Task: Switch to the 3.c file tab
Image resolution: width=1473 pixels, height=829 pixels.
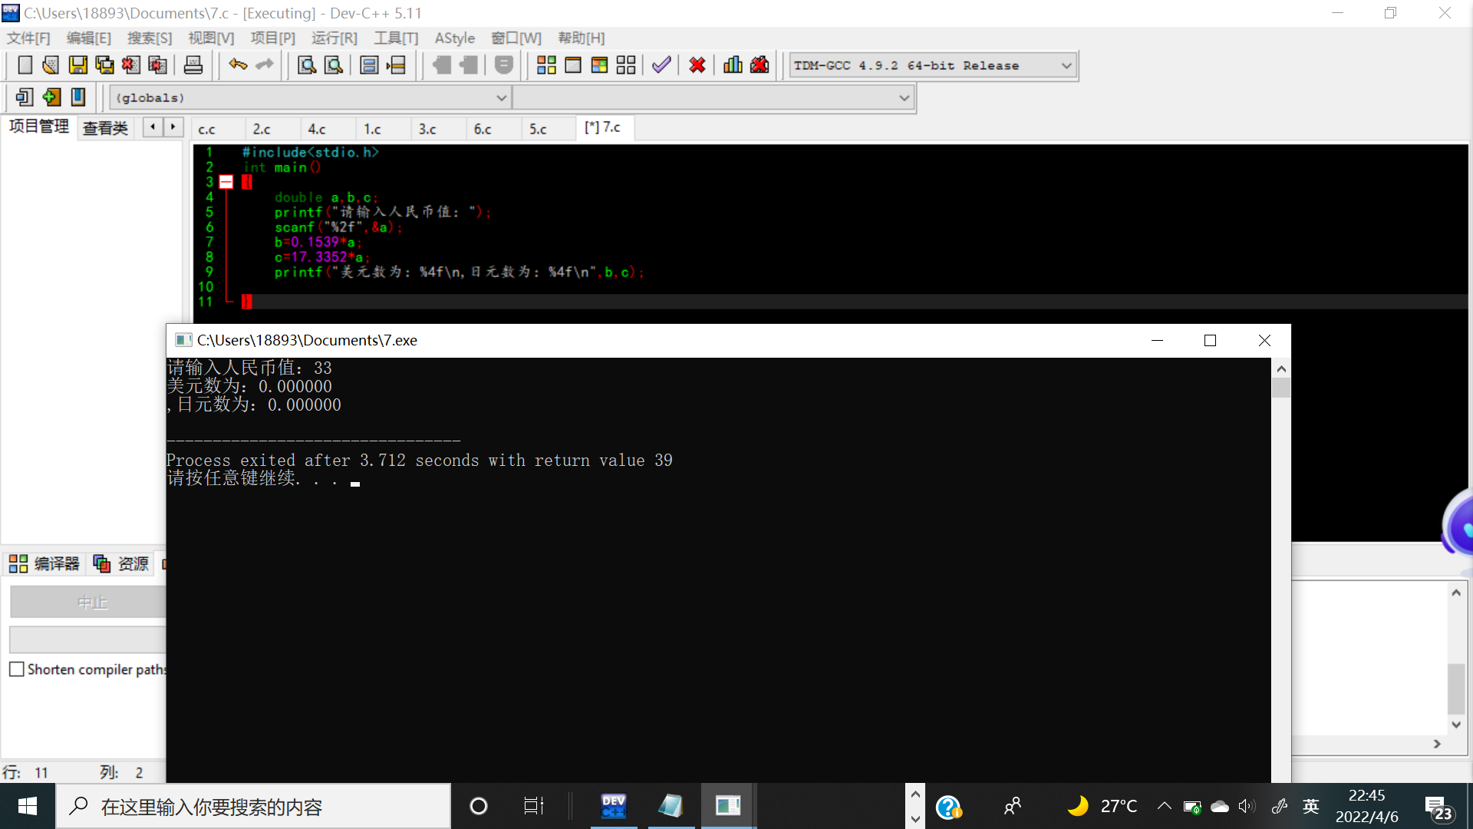Action: [427, 129]
